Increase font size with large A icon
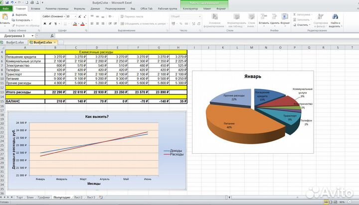The height and width of the screenshot is (205, 359). (x=79, y=16)
